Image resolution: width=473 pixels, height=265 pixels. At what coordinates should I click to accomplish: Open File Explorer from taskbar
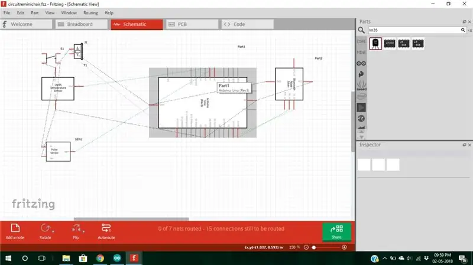click(x=66, y=258)
